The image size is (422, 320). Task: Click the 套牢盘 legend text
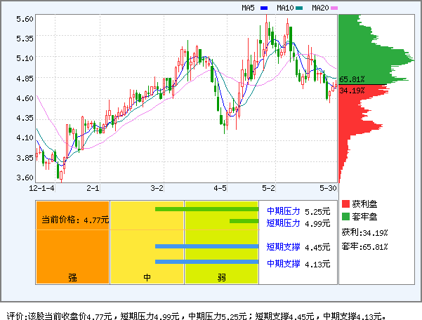(364, 217)
